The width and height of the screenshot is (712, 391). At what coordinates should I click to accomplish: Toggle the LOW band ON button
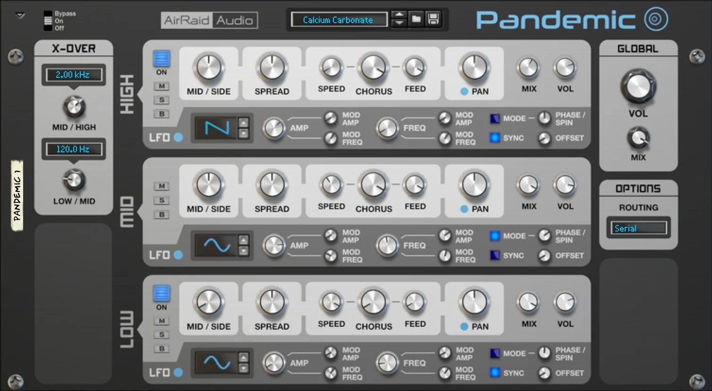point(161,293)
